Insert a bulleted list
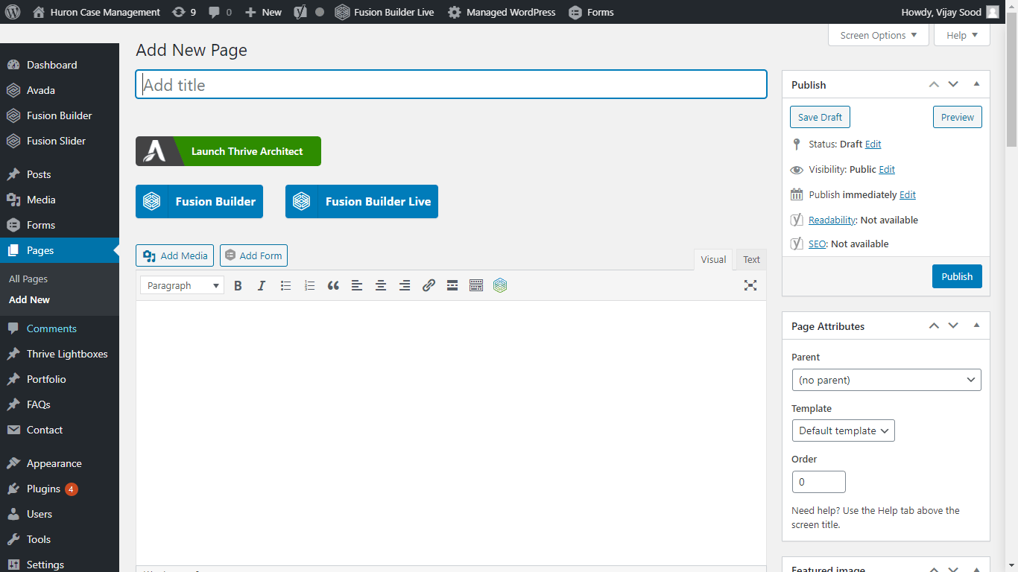Image resolution: width=1018 pixels, height=572 pixels. [285, 285]
